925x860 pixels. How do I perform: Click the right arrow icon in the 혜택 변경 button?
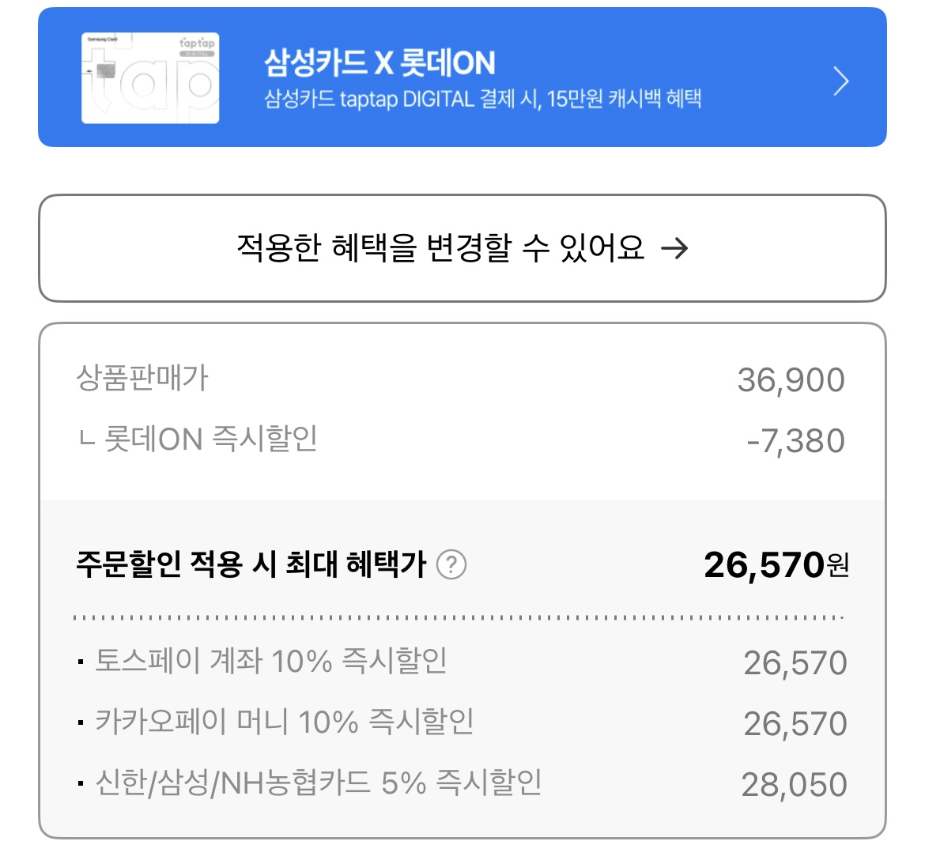pyautogui.click(x=674, y=249)
